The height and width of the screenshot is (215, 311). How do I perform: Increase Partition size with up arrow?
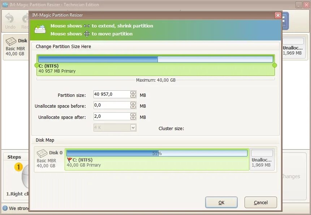133,93
